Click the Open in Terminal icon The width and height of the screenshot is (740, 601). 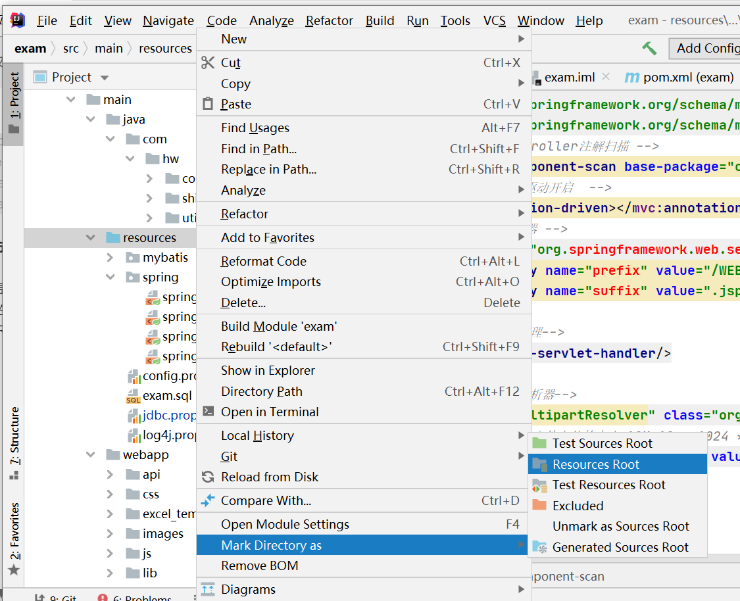[x=208, y=412]
